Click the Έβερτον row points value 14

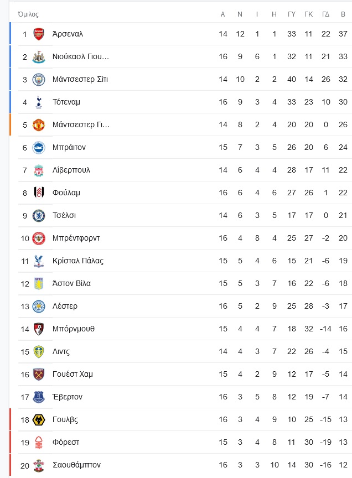point(343,397)
